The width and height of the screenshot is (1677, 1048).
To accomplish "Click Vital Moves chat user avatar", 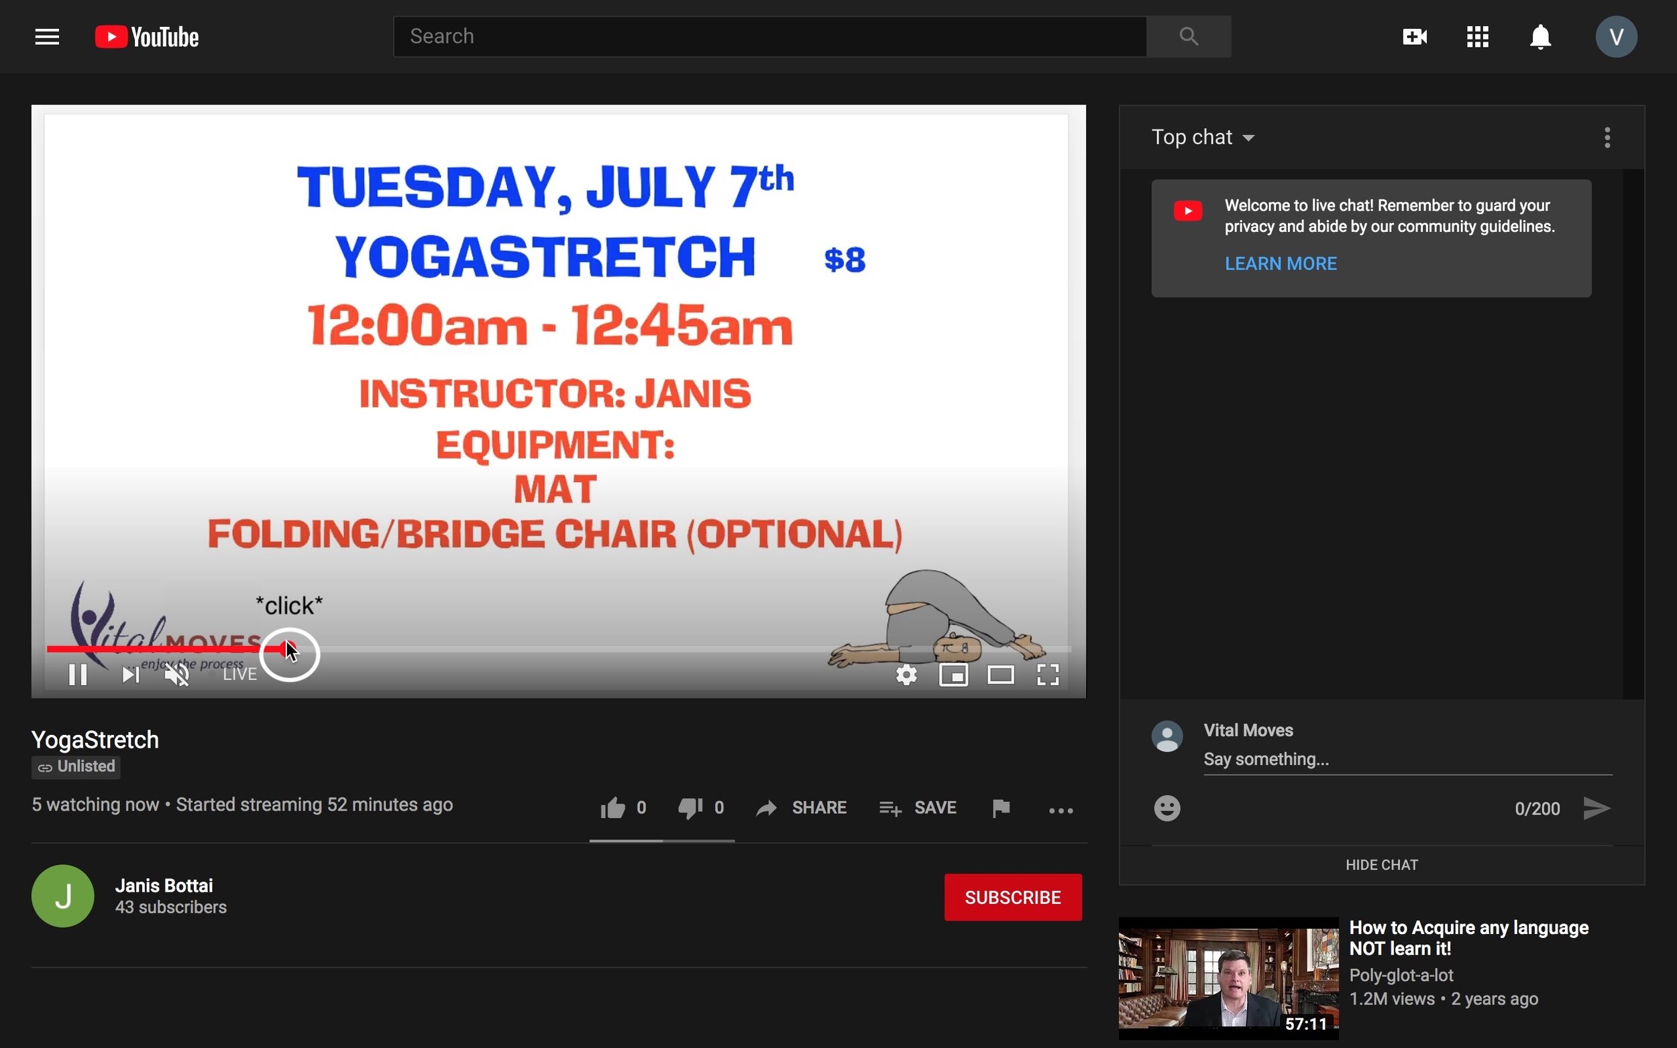I will 1167,736.
